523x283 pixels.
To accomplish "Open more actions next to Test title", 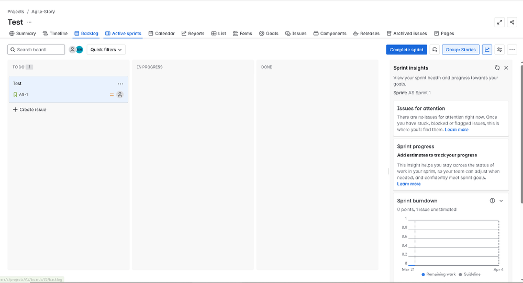I will 29,22.
